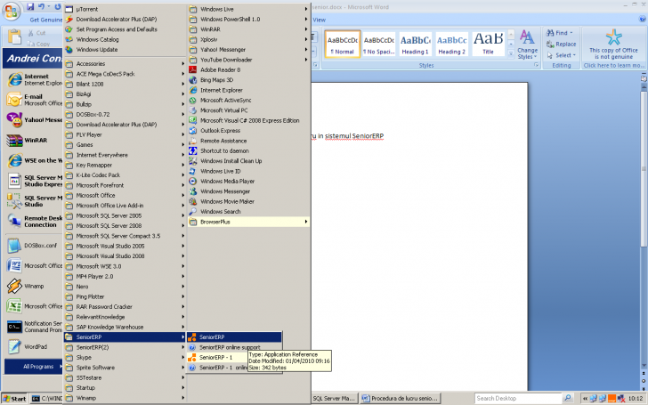
Task: Click the Office not genuine notice
Action: [x=613, y=47]
